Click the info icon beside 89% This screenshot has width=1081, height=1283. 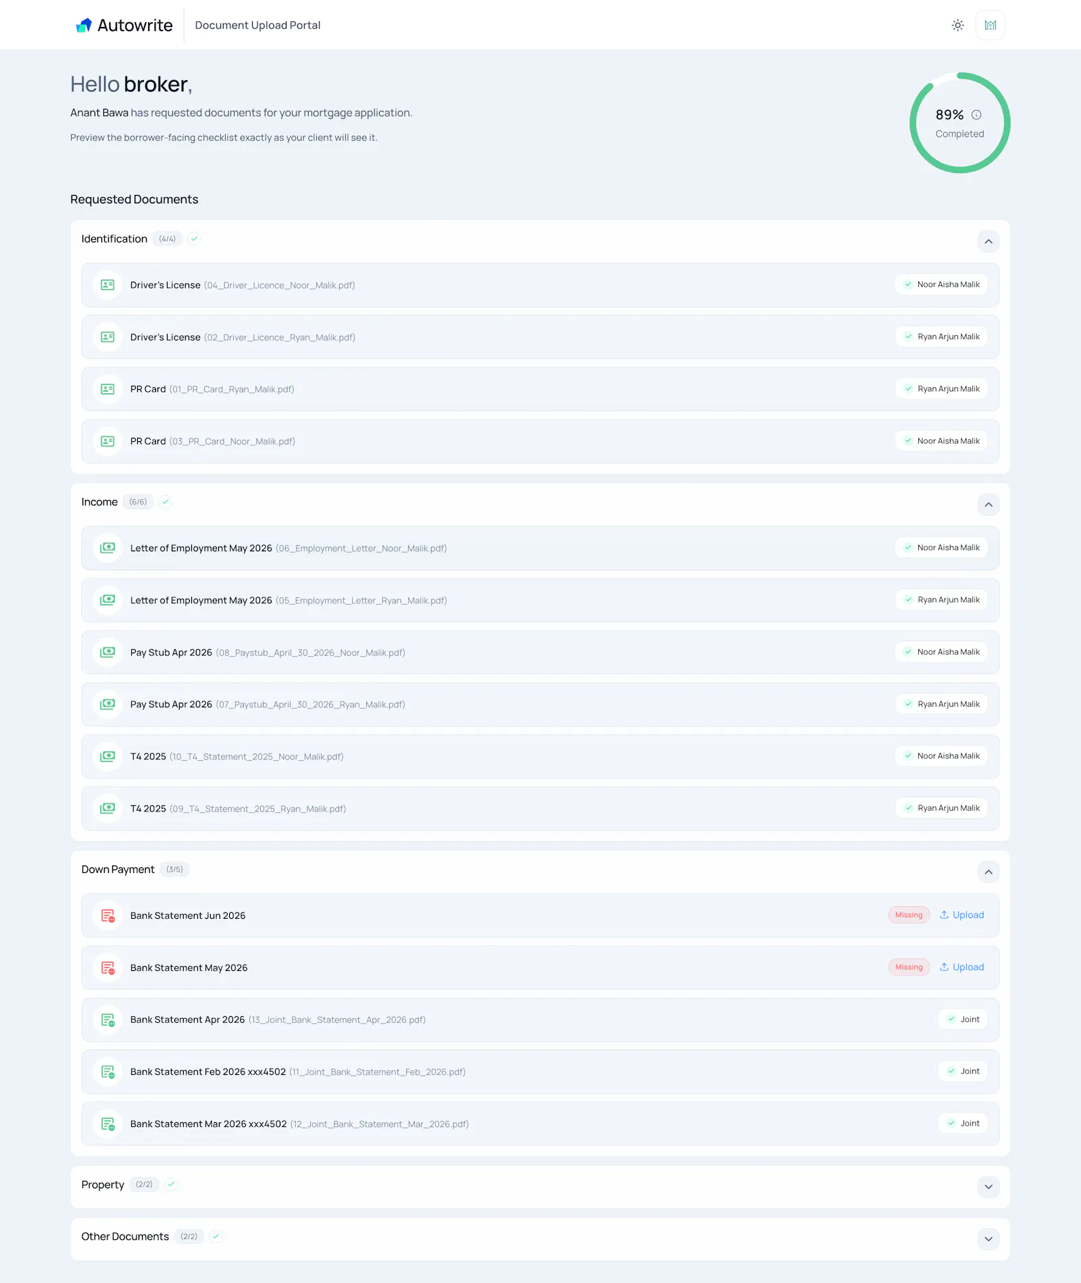tap(976, 115)
